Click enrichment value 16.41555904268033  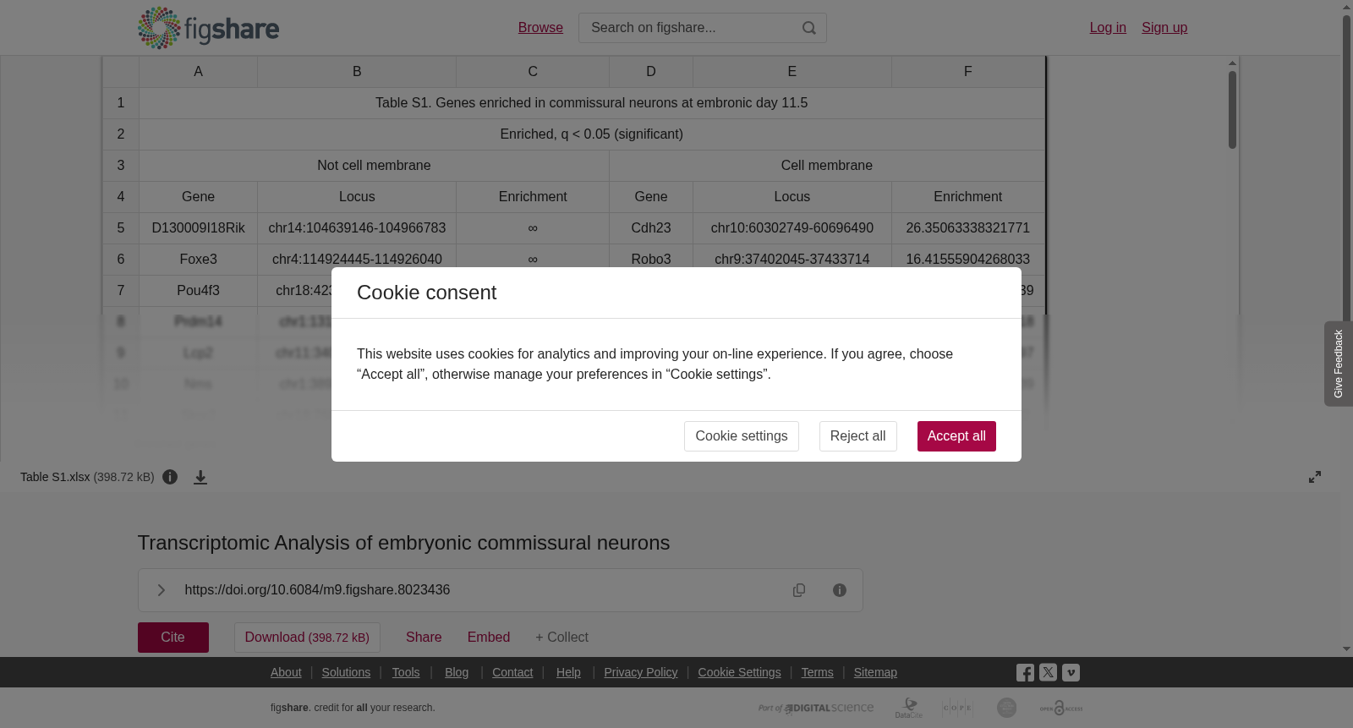click(x=968, y=259)
